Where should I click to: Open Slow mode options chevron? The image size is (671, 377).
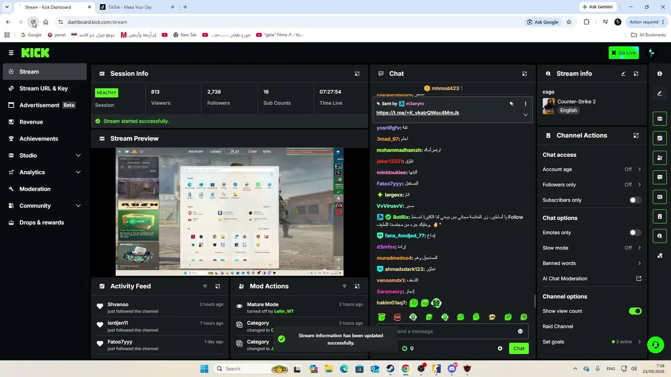(639, 248)
